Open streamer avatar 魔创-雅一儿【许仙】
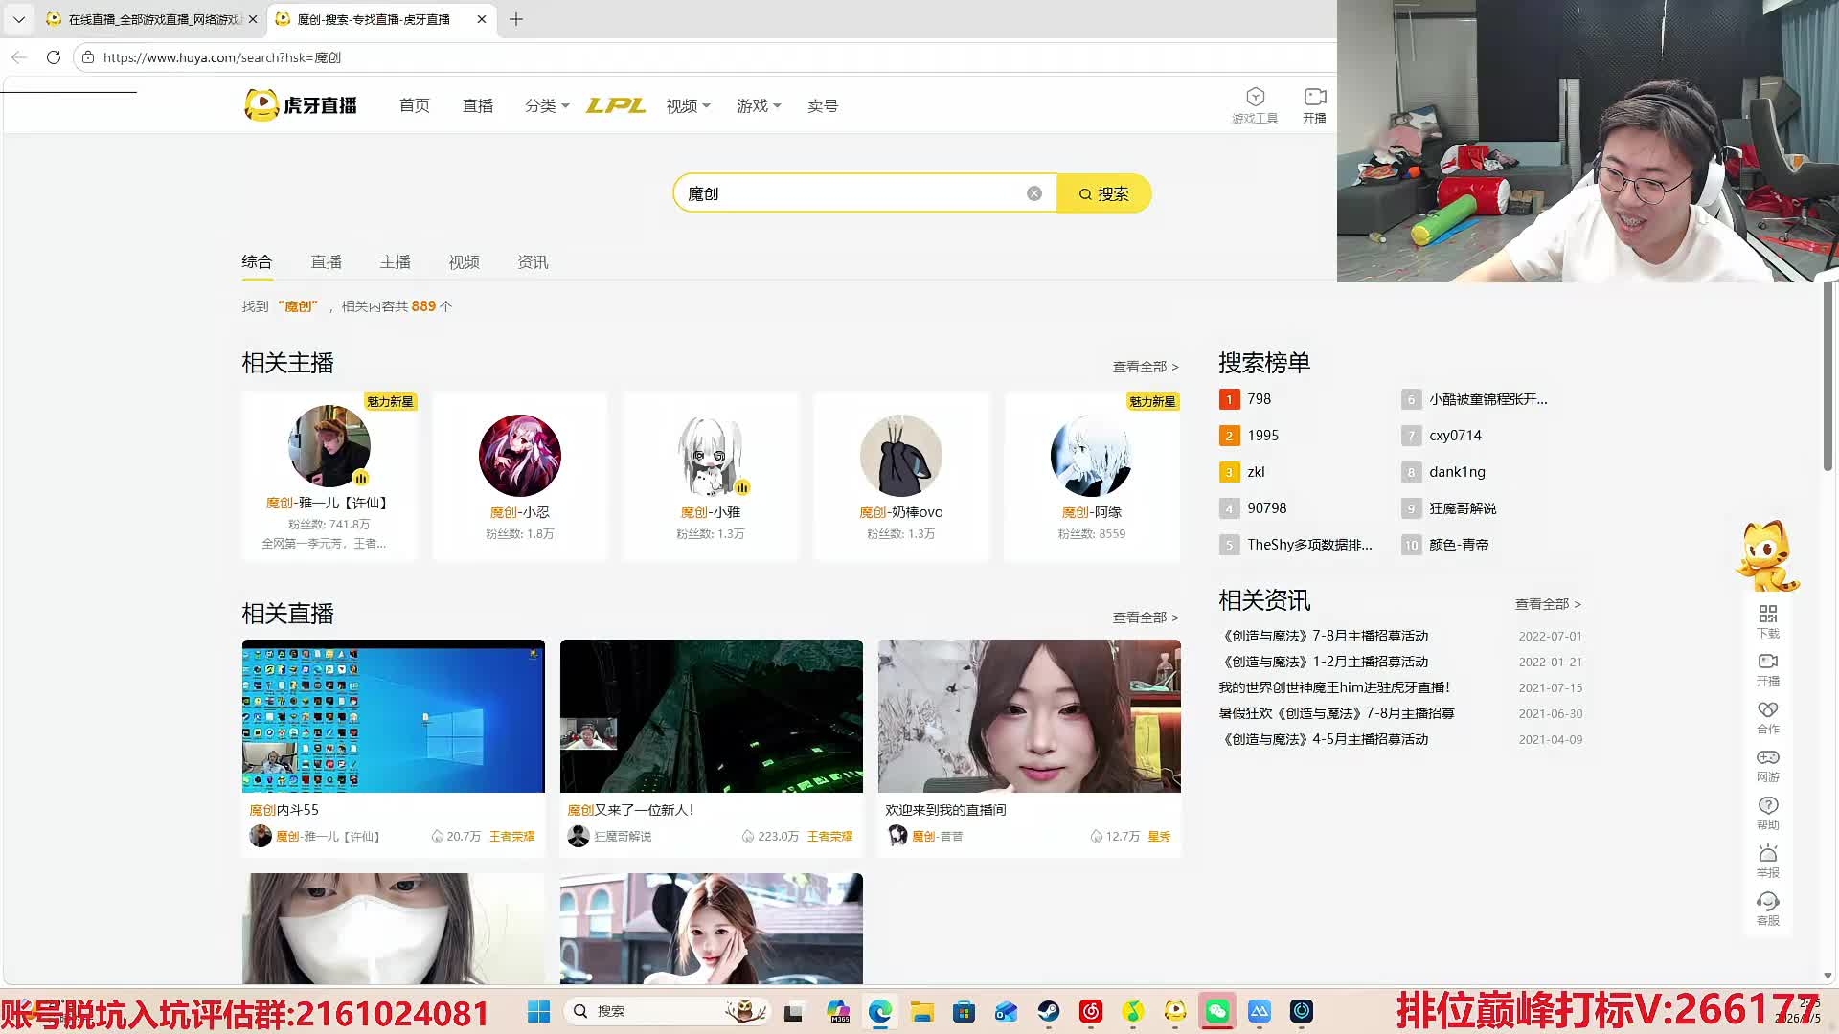This screenshot has height=1034, width=1839. pos(329,446)
